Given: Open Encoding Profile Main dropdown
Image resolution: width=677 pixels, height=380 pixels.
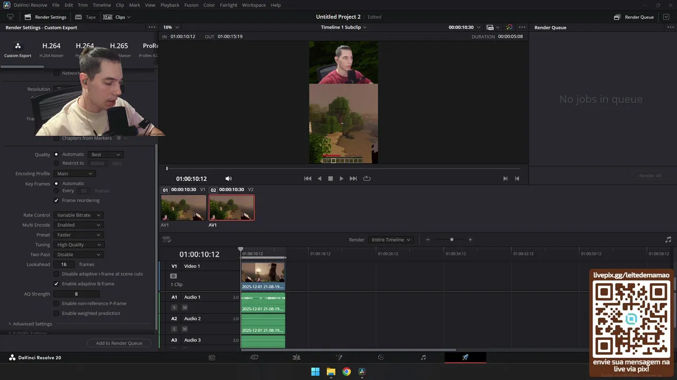Looking at the screenshot, I should [x=74, y=174].
